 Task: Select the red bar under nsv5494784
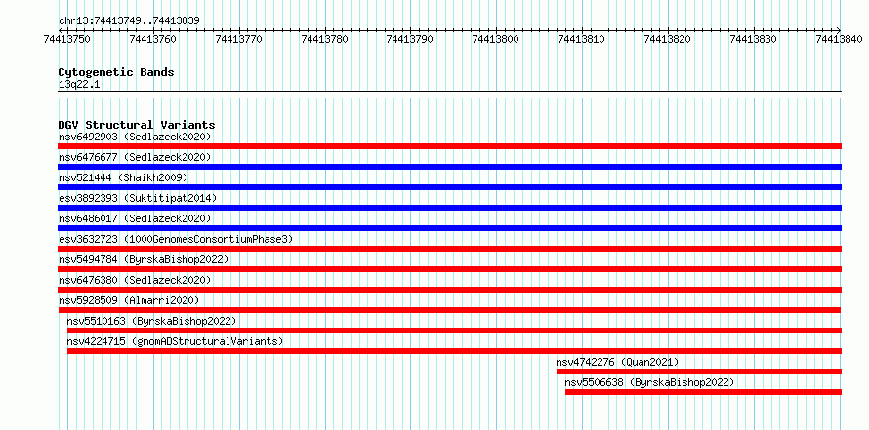coord(449,269)
